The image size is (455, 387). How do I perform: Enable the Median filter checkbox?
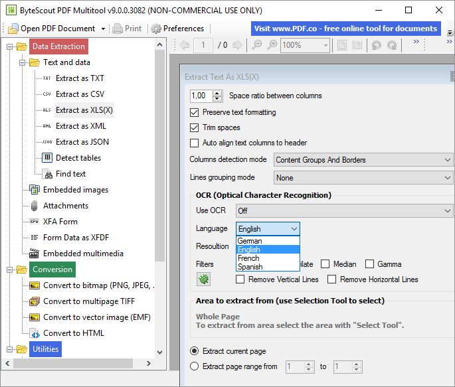click(x=325, y=264)
